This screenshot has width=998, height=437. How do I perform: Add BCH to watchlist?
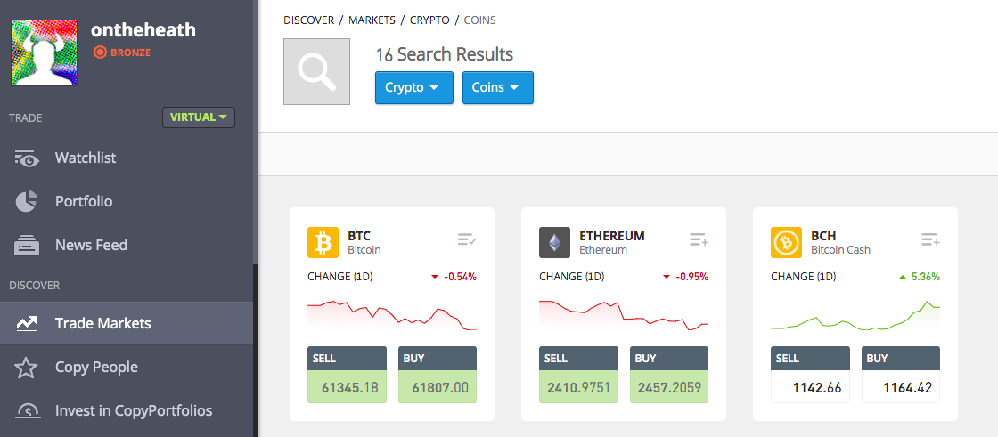coord(930,239)
